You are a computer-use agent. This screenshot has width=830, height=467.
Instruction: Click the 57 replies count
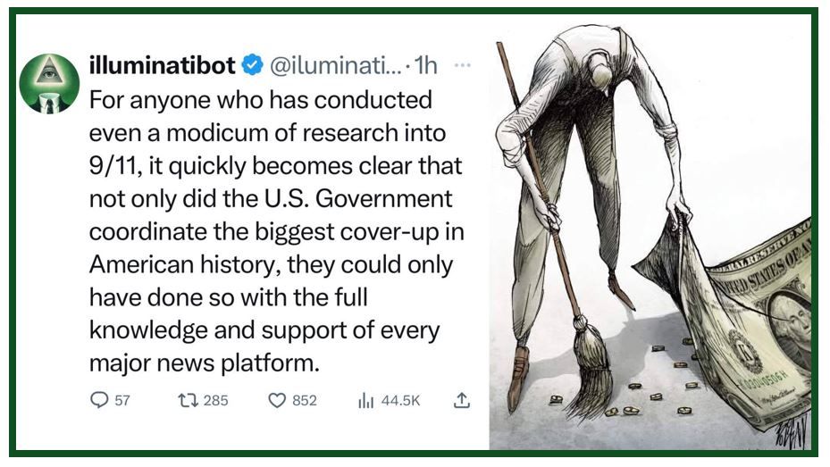pos(122,401)
